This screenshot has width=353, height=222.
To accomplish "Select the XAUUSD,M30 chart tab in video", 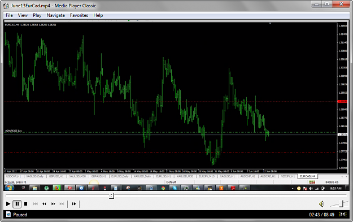I will coord(77,176).
